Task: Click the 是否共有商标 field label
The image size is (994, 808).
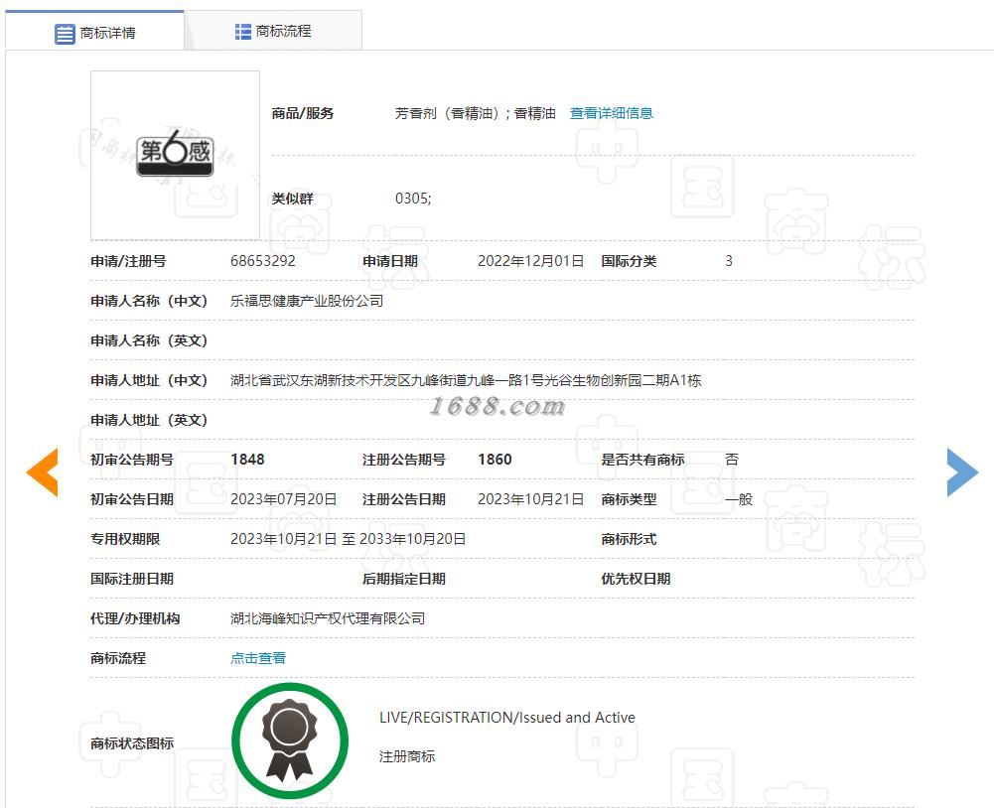Action: click(642, 460)
